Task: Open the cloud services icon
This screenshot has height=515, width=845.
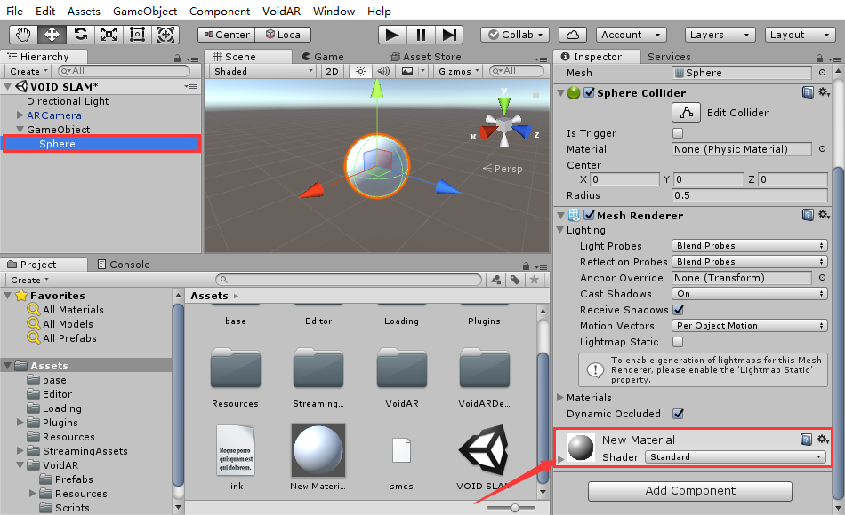Action: 574,35
